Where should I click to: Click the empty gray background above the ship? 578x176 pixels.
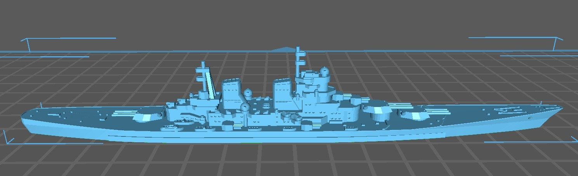pos(287,19)
